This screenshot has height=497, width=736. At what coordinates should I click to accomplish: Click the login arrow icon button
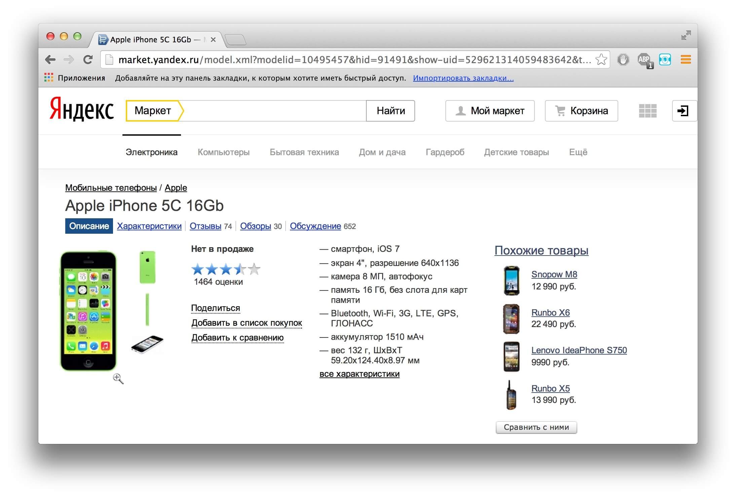coord(684,111)
